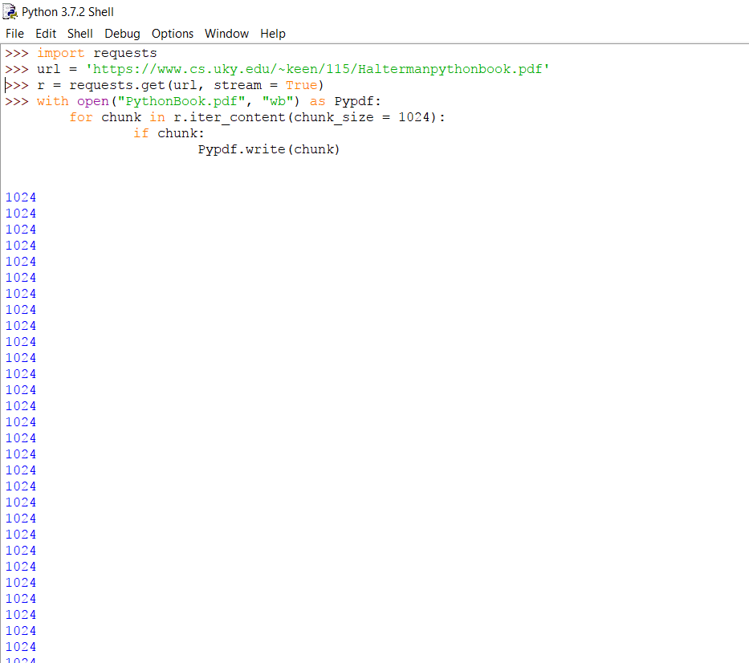
Task: Click the Python IDLE icon in title bar
Action: [x=10, y=11]
